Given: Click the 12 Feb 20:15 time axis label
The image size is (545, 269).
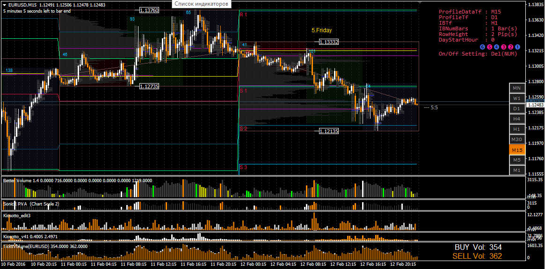Looking at the screenshot, I should click(x=403, y=264).
